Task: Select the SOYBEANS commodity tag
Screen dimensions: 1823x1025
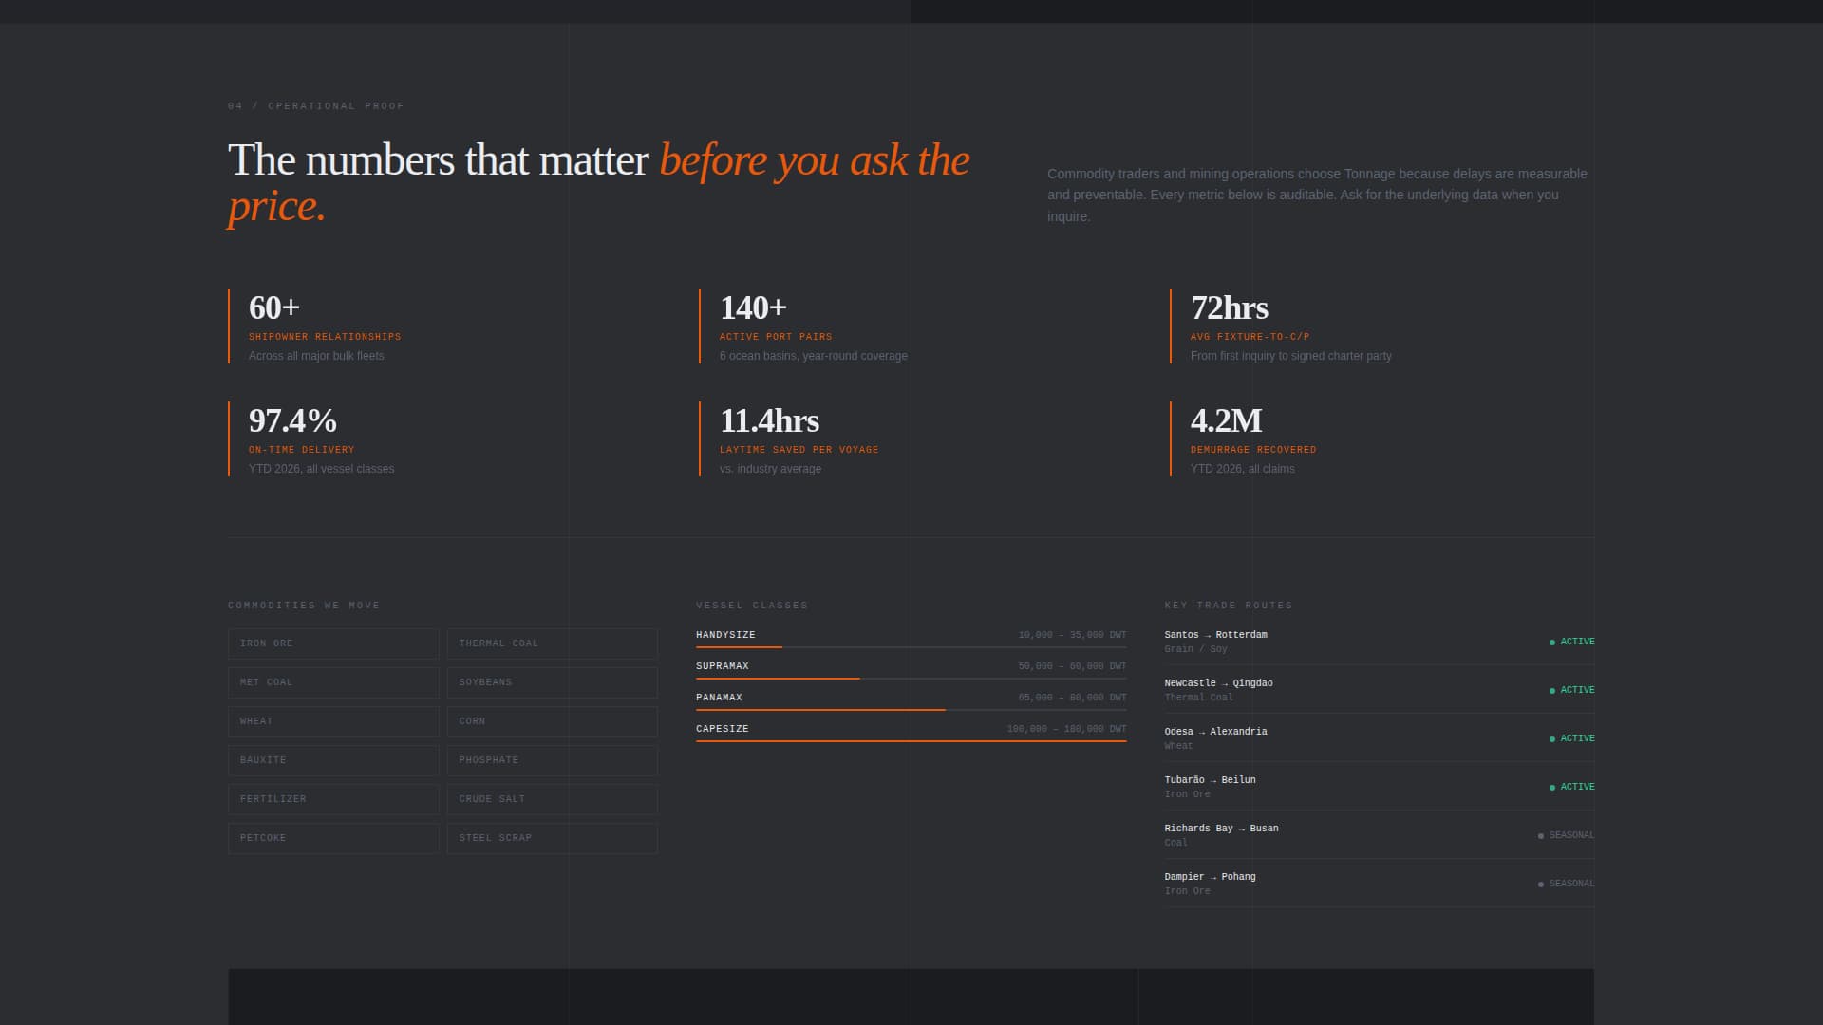Action: click(x=553, y=682)
